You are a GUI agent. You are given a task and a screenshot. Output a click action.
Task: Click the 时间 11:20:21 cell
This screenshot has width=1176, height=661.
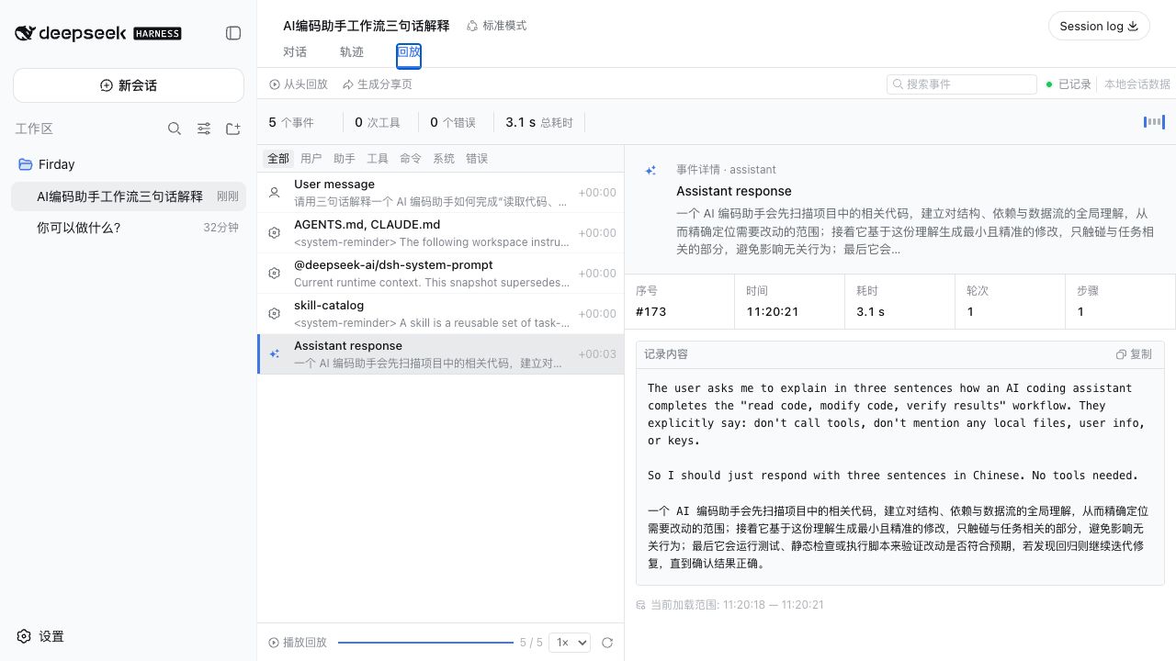pyautogui.click(x=790, y=301)
